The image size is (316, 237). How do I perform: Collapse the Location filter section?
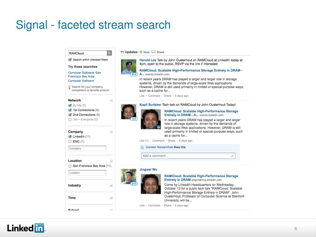pos(111,161)
